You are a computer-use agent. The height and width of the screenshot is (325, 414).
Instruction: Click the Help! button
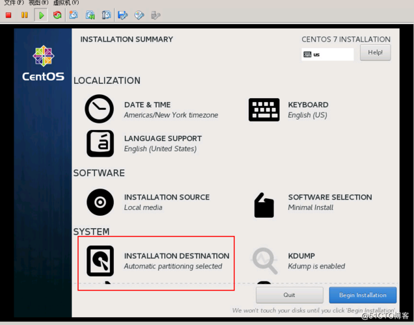[x=375, y=53]
